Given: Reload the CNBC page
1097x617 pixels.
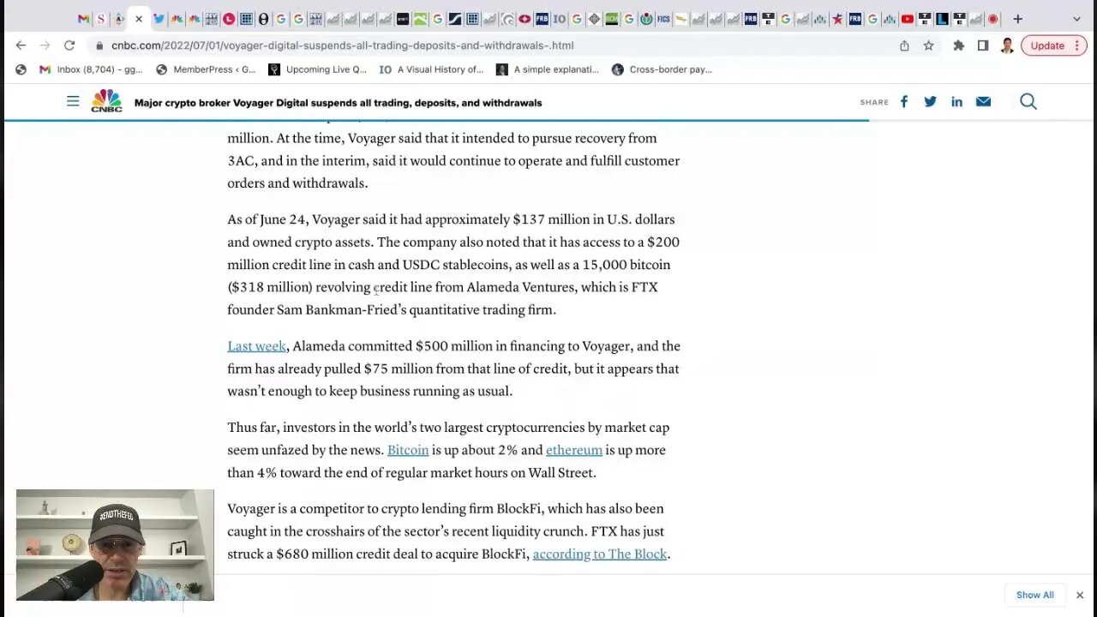Looking at the screenshot, I should pyautogui.click(x=69, y=45).
